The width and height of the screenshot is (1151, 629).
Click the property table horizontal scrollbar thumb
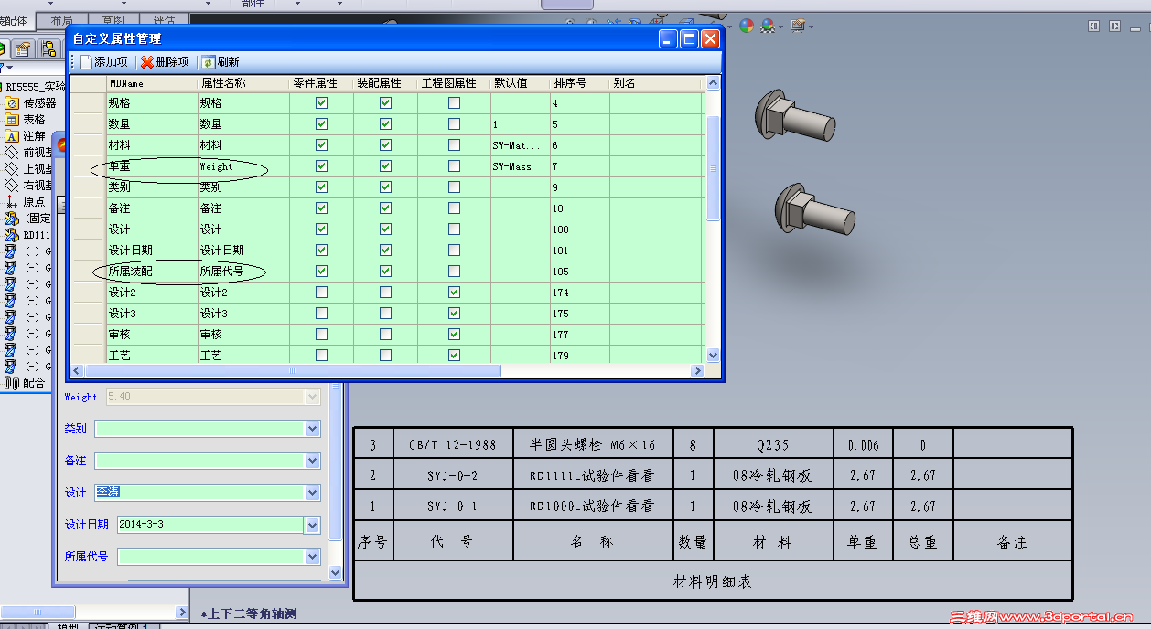pos(294,371)
